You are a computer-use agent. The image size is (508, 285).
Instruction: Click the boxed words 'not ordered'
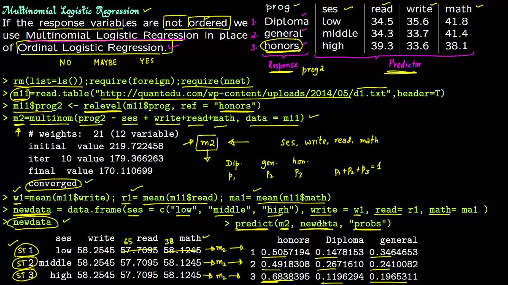tap(197, 23)
